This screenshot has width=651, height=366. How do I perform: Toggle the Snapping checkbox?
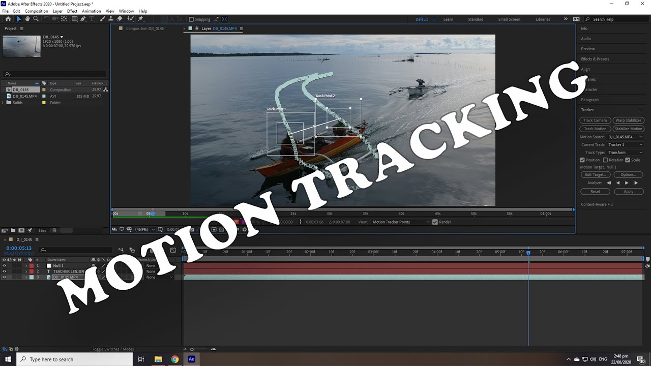[x=191, y=19]
